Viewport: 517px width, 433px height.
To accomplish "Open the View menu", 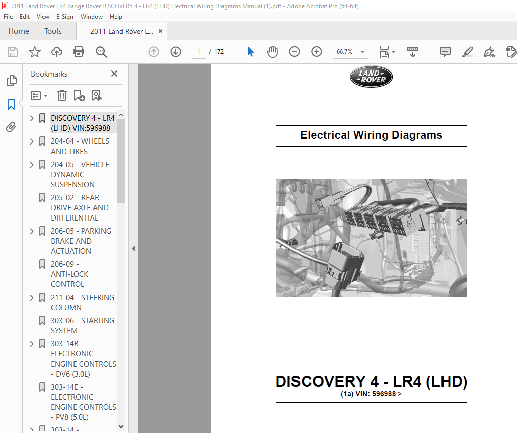I will click(43, 17).
